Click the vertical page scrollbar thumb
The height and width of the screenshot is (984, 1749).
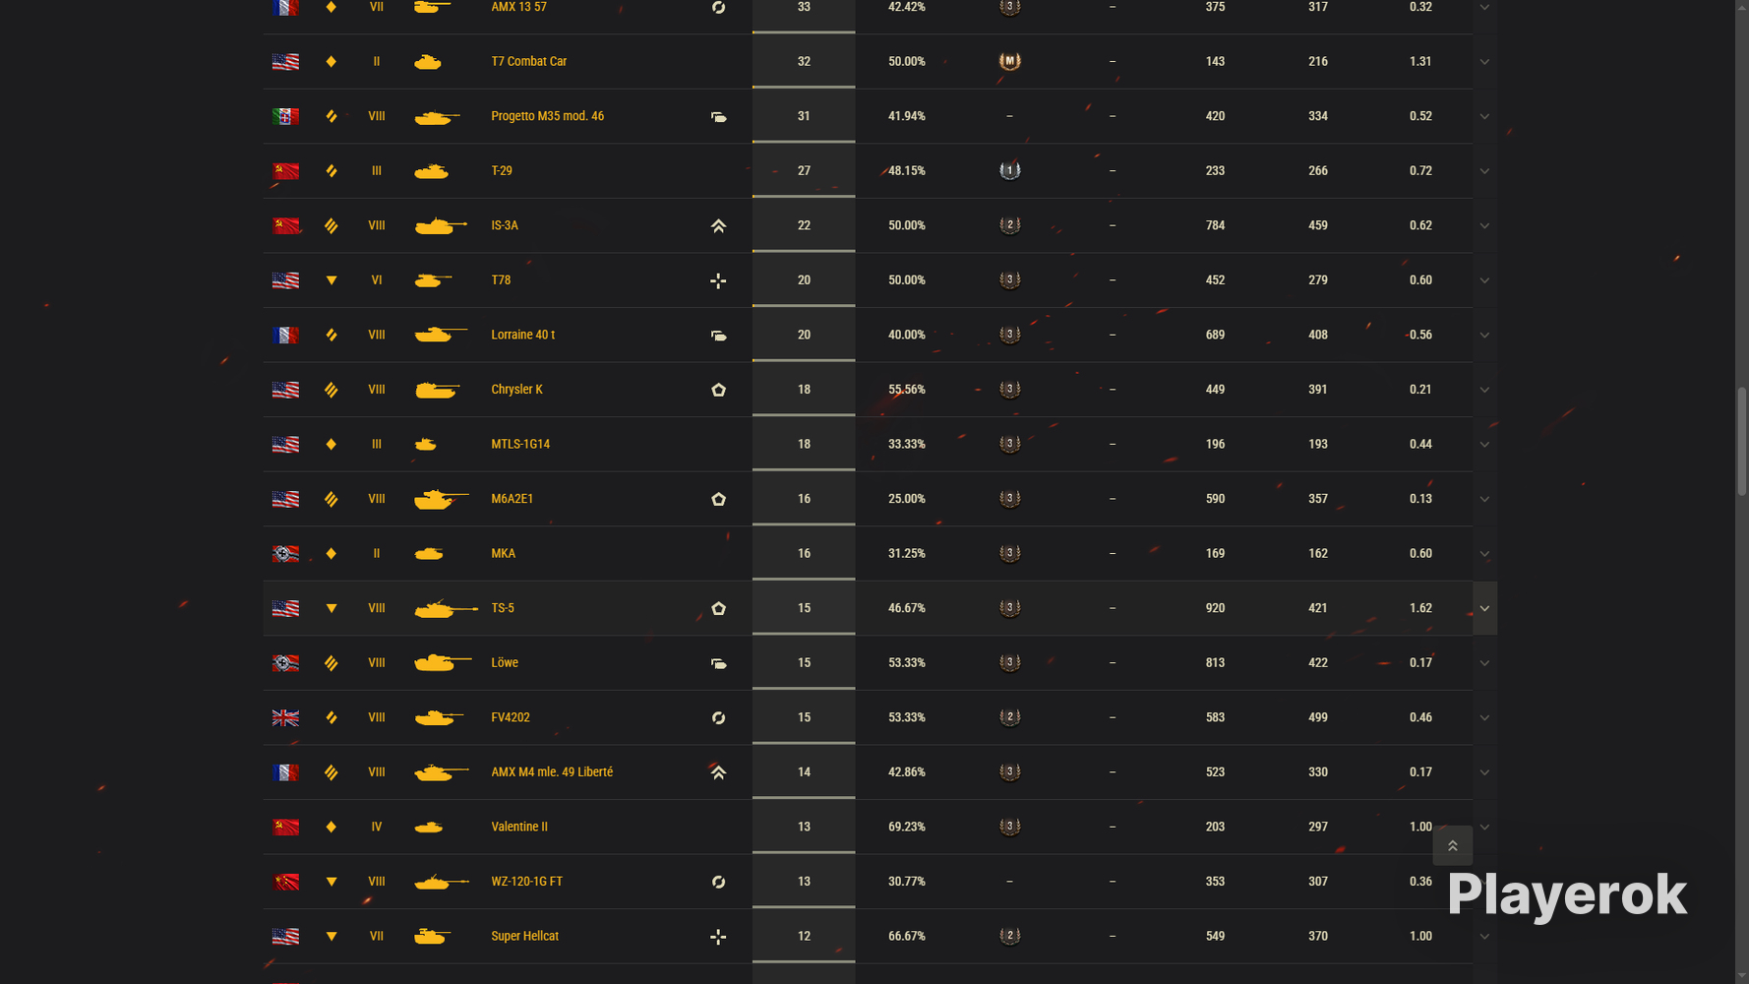pos(1741,441)
